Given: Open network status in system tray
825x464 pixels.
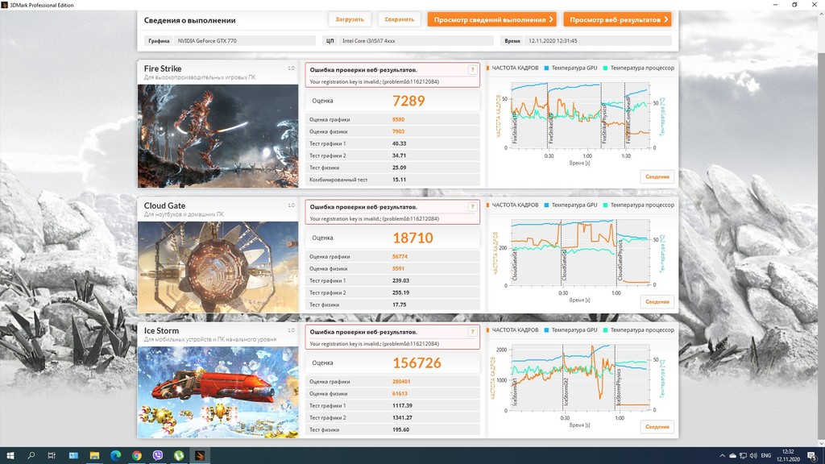Looking at the screenshot, I should 743,456.
